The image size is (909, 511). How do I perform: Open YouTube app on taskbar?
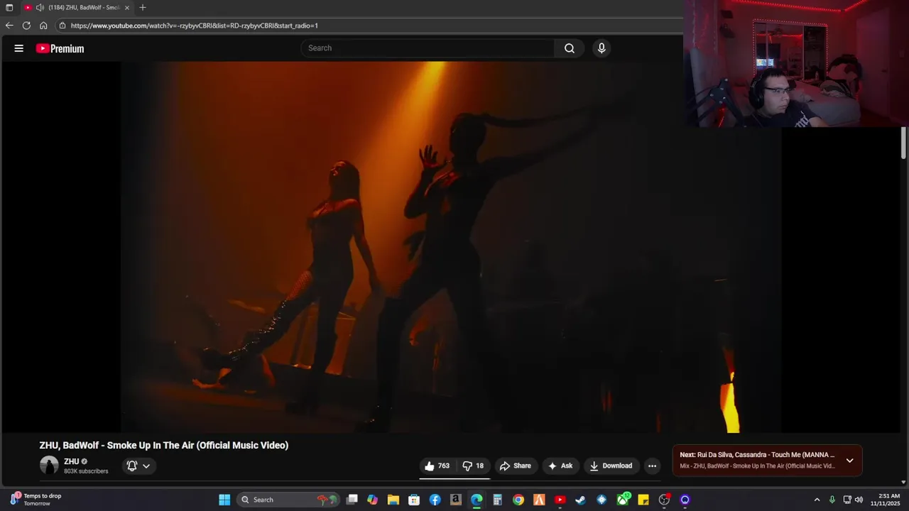coord(560,500)
